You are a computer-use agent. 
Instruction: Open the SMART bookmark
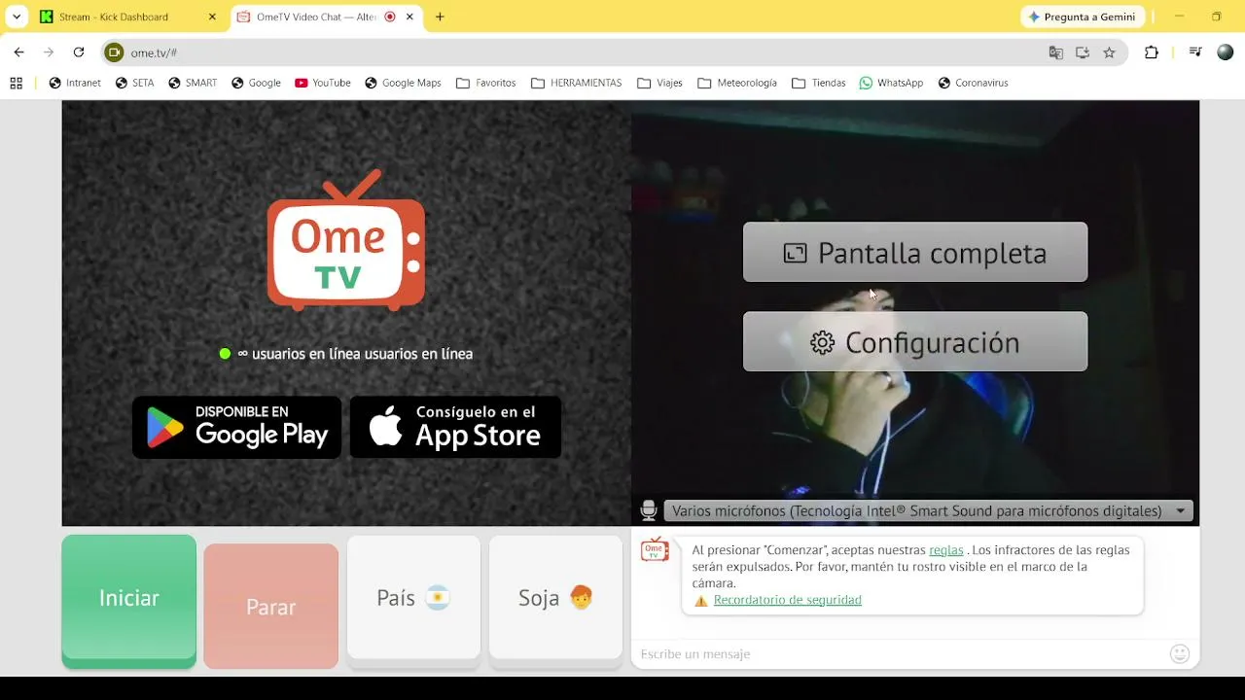(193, 83)
